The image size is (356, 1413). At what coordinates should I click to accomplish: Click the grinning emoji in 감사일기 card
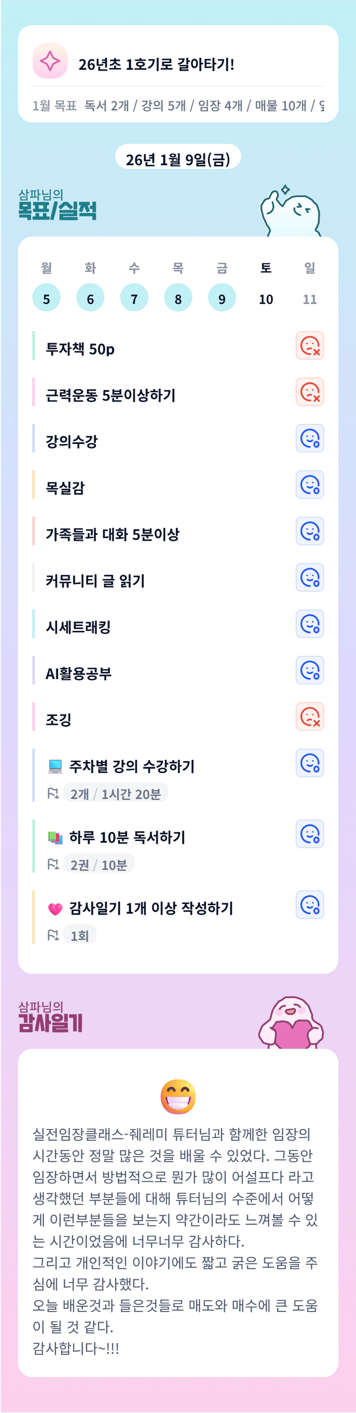178,1097
